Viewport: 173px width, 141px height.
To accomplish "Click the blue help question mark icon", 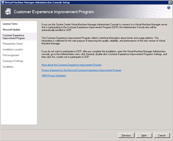I will [169, 8].
